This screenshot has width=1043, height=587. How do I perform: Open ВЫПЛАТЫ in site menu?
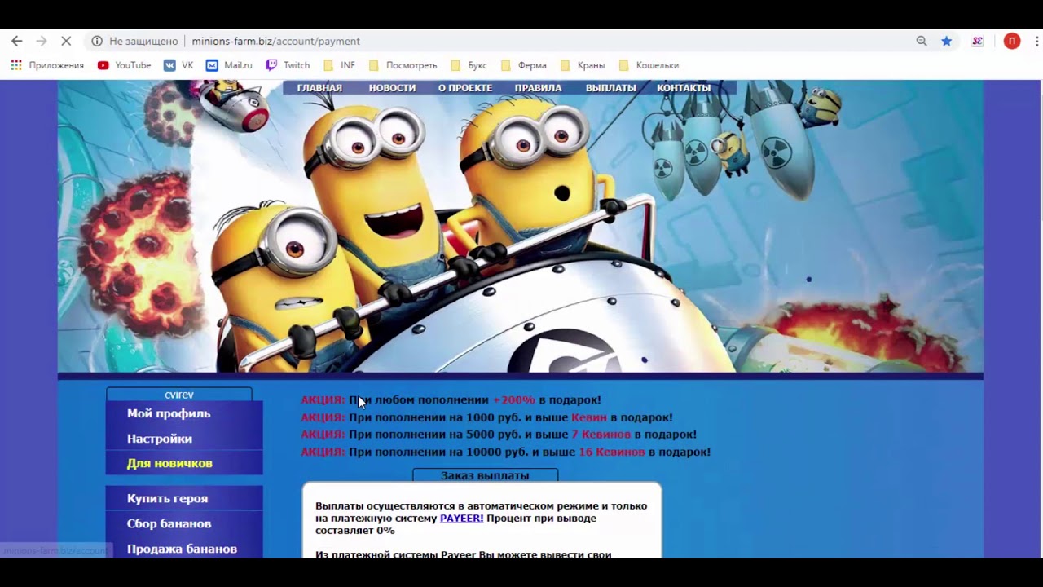[610, 88]
